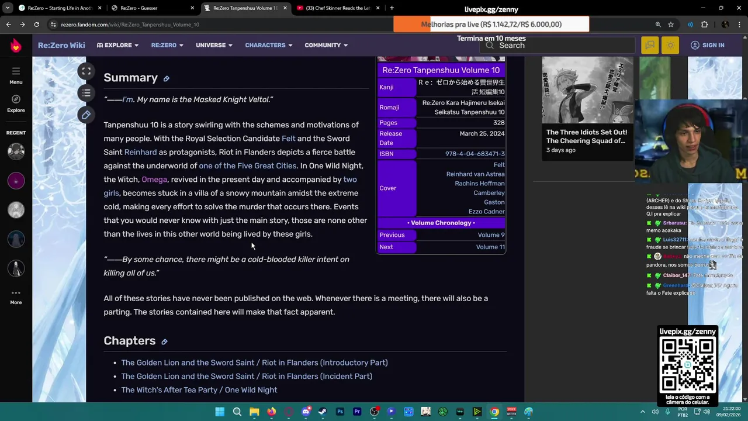Open Discord from the taskbar

(x=306, y=412)
